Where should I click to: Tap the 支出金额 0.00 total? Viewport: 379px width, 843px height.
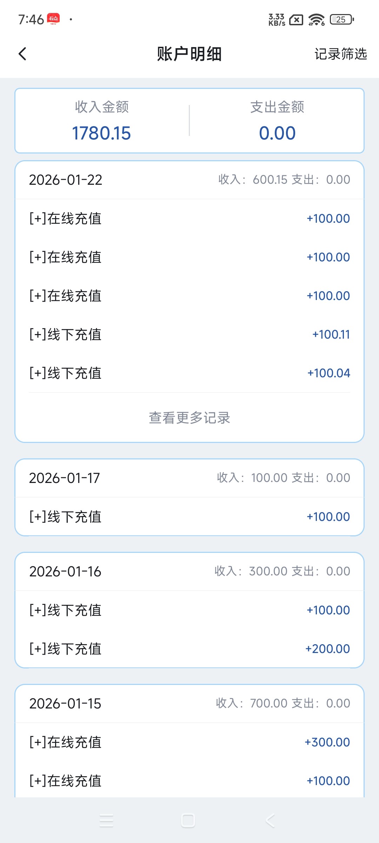pos(277,133)
